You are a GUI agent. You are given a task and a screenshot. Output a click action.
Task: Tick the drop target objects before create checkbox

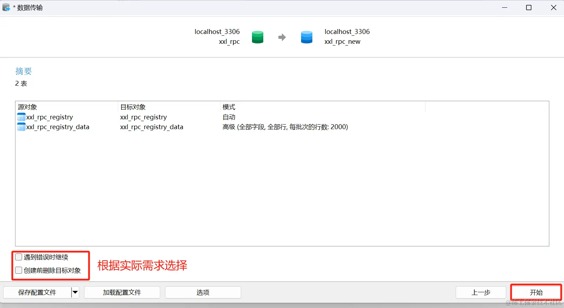coord(19,271)
